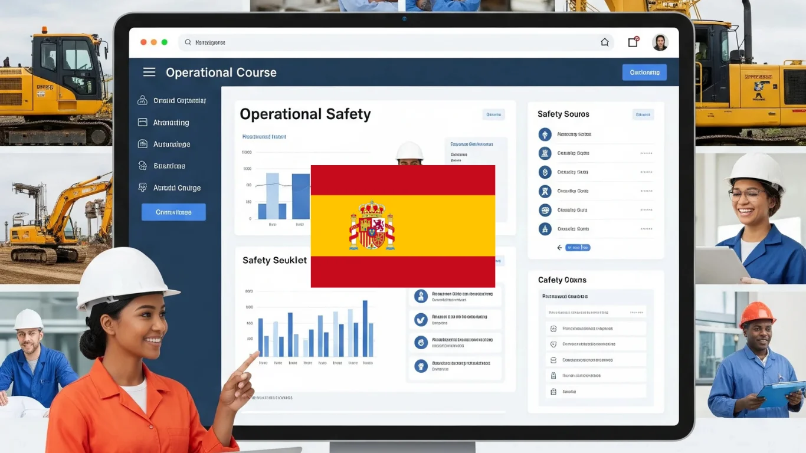Viewport: 806px width, 453px height.
Task: Click the blue Cnnmtlaees sidebar button
Action: tap(173, 212)
